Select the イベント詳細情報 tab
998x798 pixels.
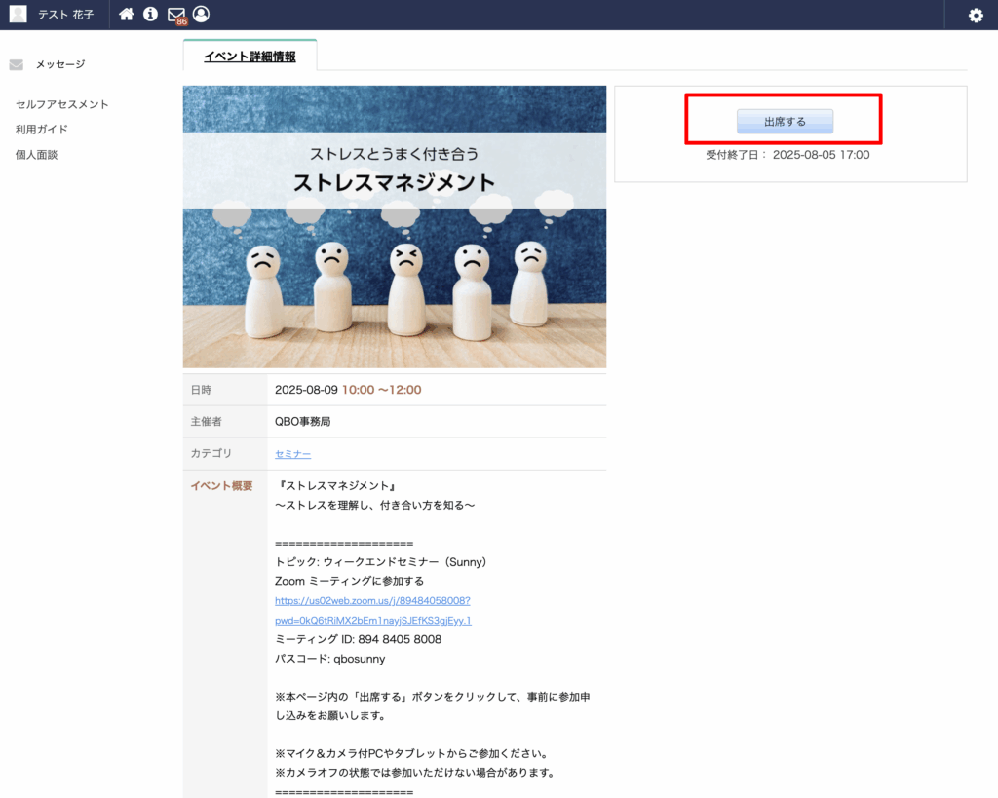(x=249, y=57)
